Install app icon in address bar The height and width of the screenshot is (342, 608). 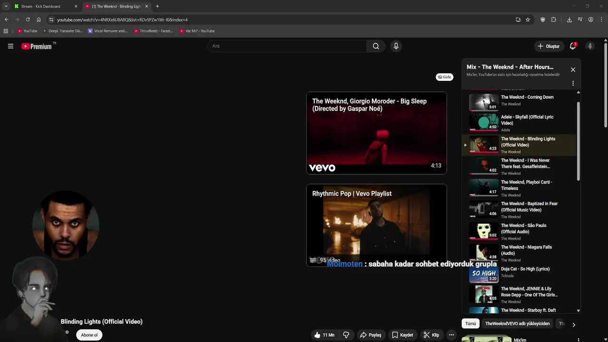(518, 19)
